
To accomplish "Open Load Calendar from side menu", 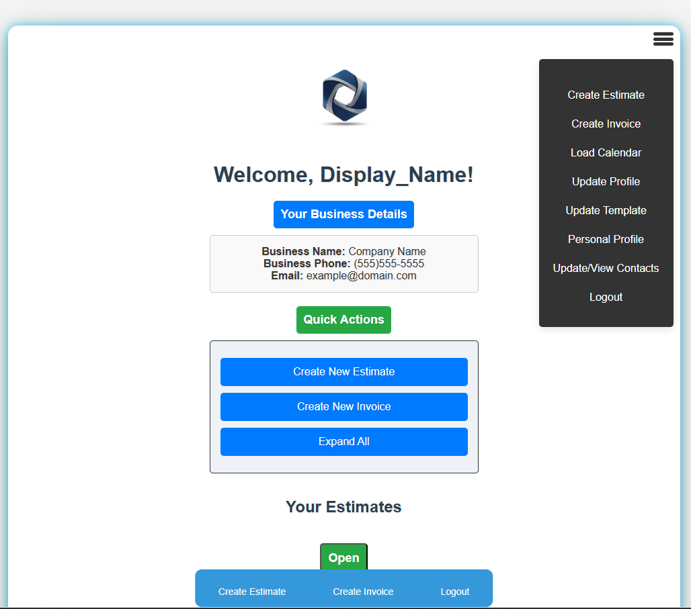I will coord(606,152).
